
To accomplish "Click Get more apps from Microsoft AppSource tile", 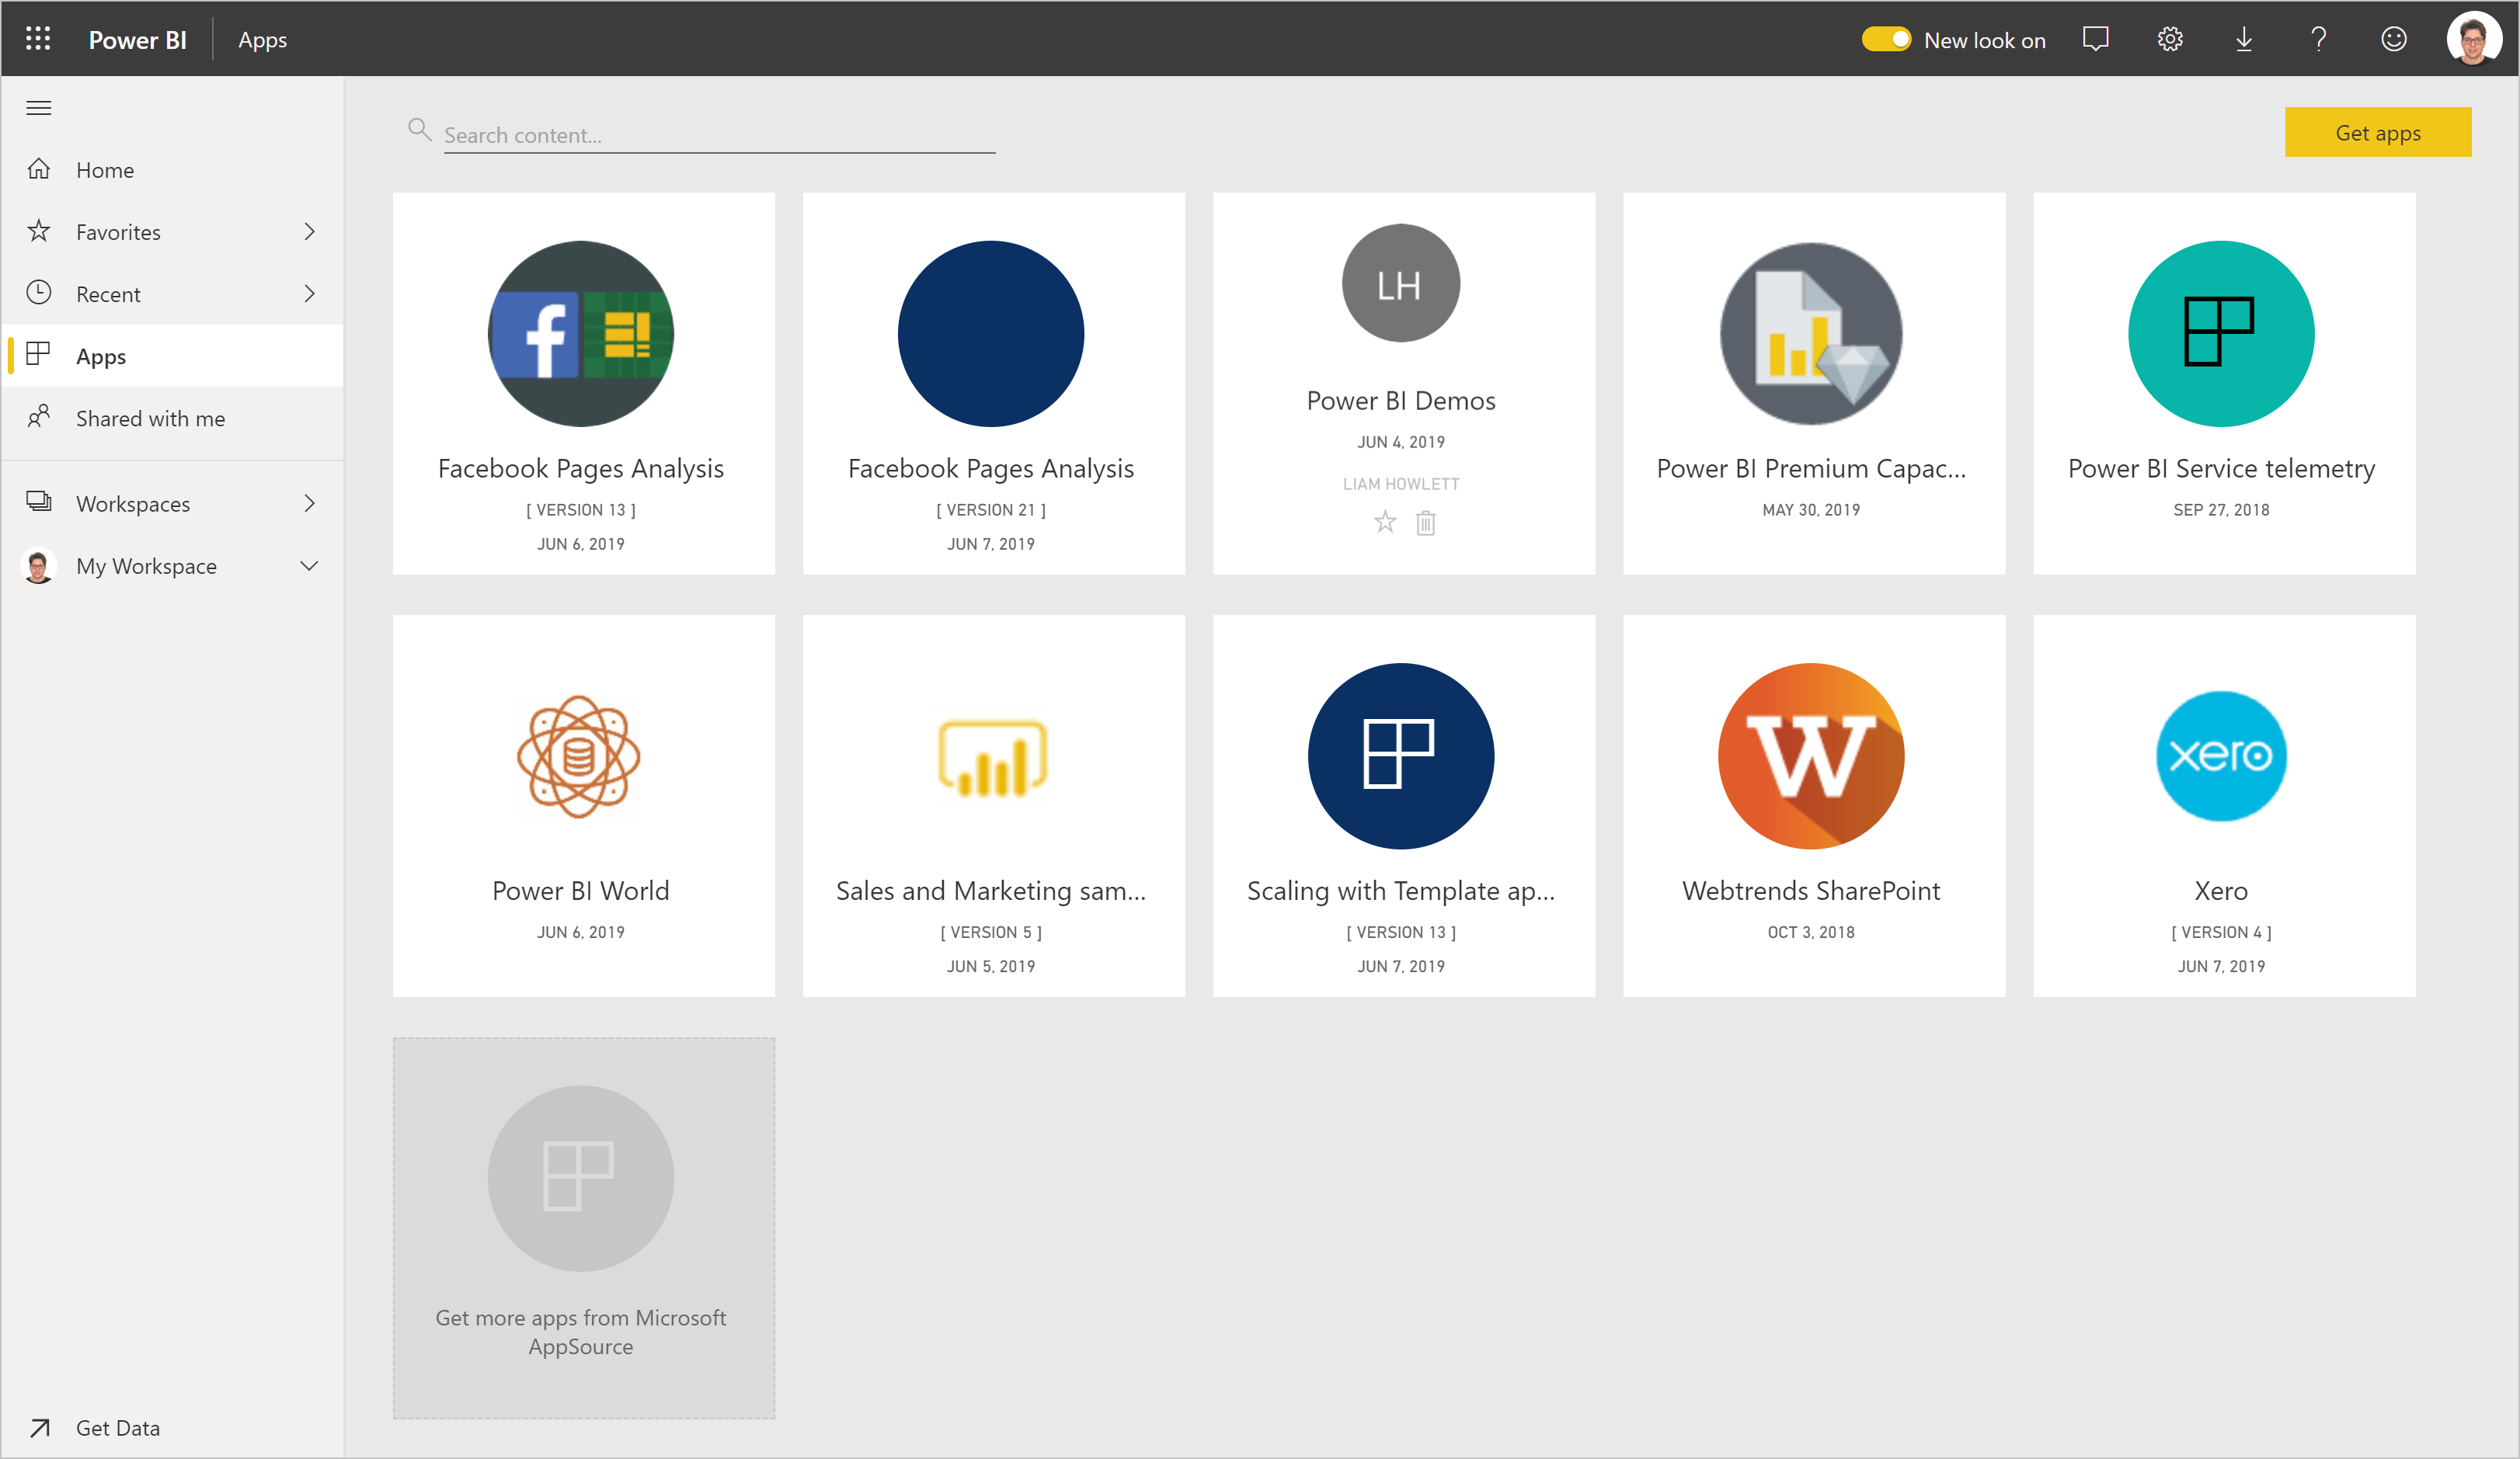I will click(x=584, y=1228).
